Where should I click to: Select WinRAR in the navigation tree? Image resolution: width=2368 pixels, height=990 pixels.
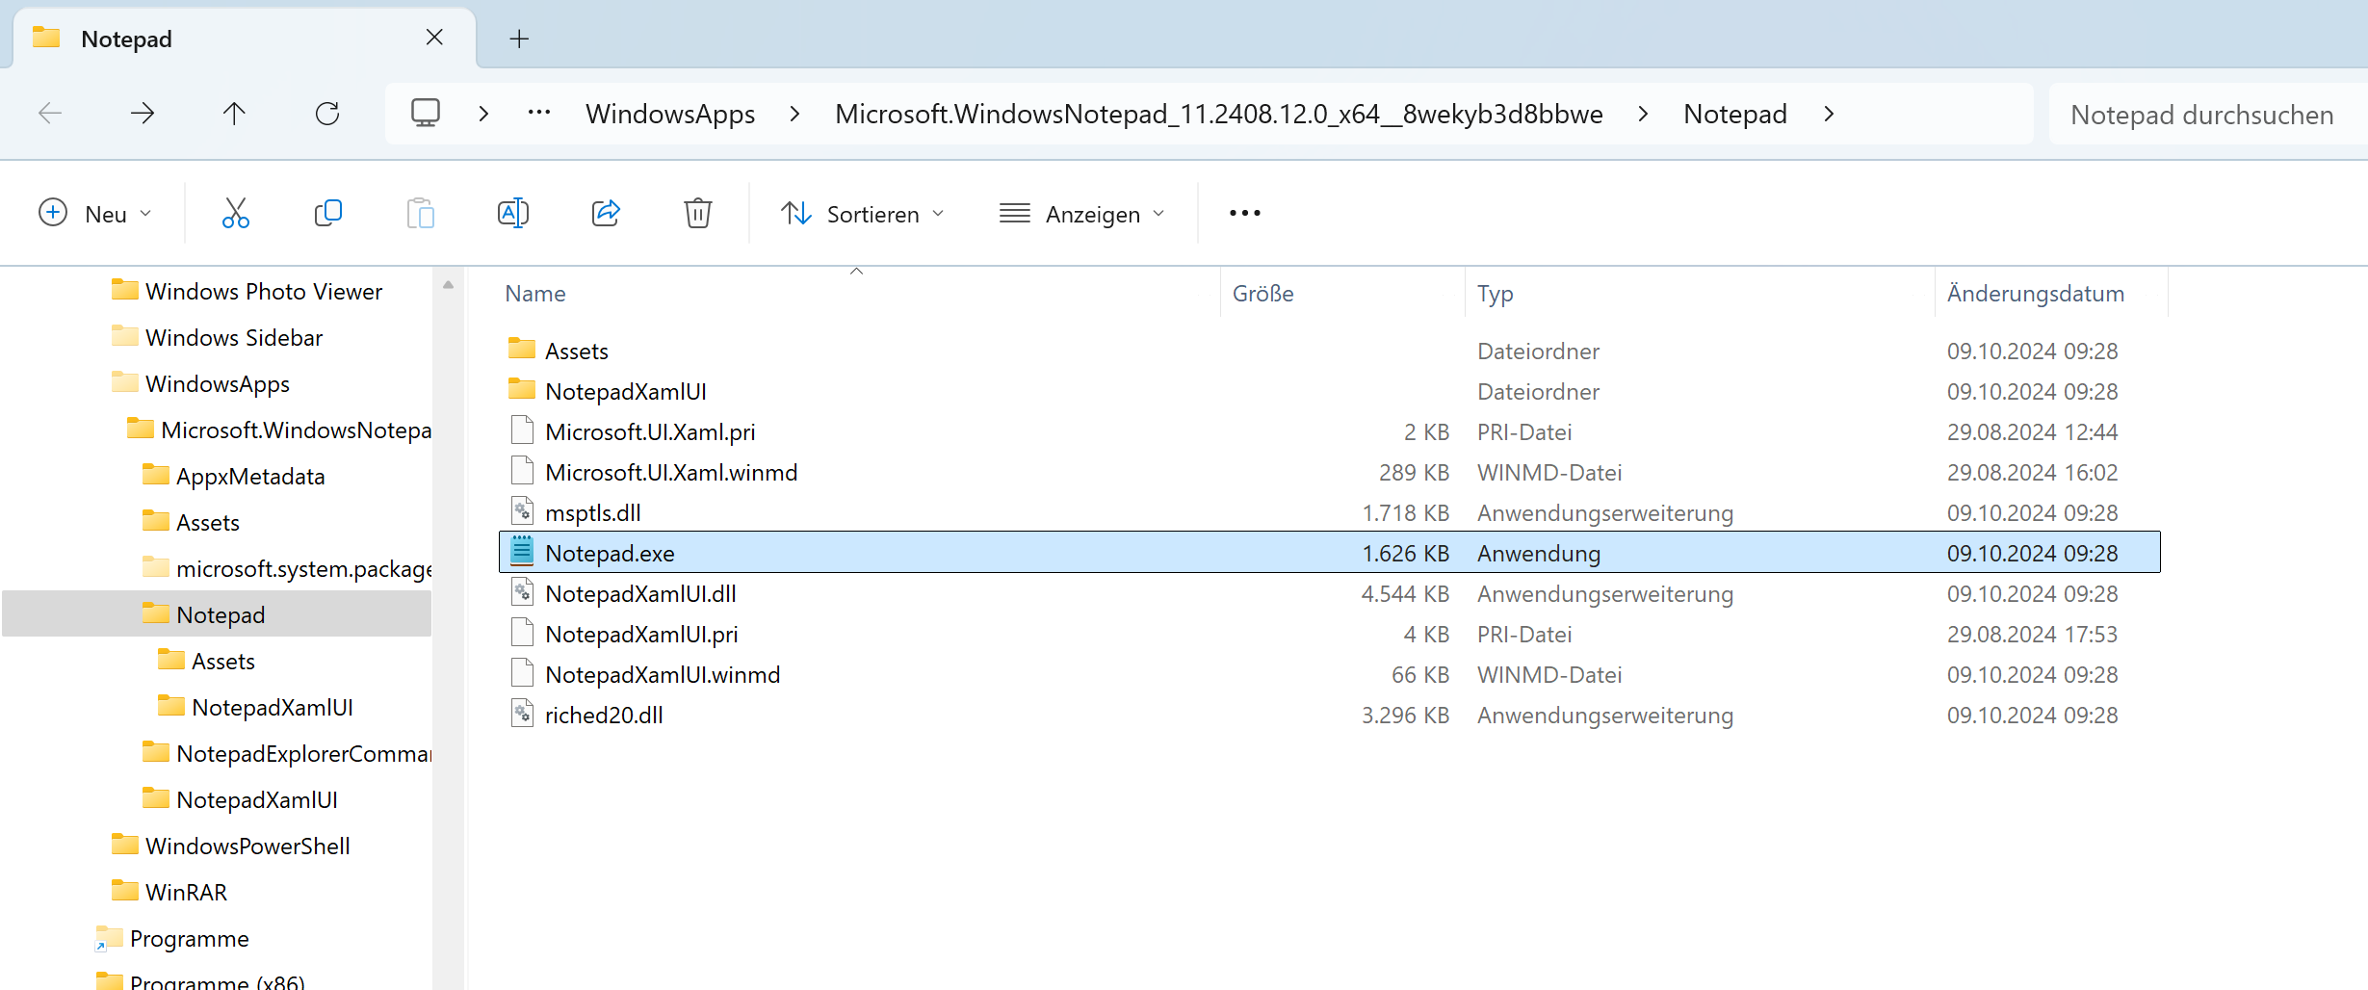click(x=186, y=892)
